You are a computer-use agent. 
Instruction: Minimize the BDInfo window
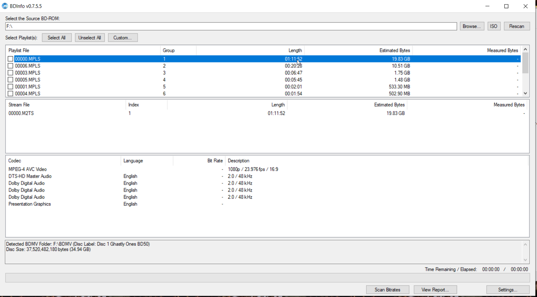pyautogui.click(x=487, y=6)
